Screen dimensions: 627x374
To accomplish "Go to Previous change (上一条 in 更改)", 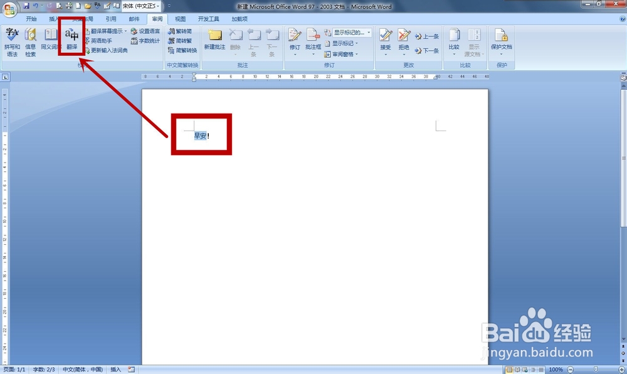I will 427,36.
